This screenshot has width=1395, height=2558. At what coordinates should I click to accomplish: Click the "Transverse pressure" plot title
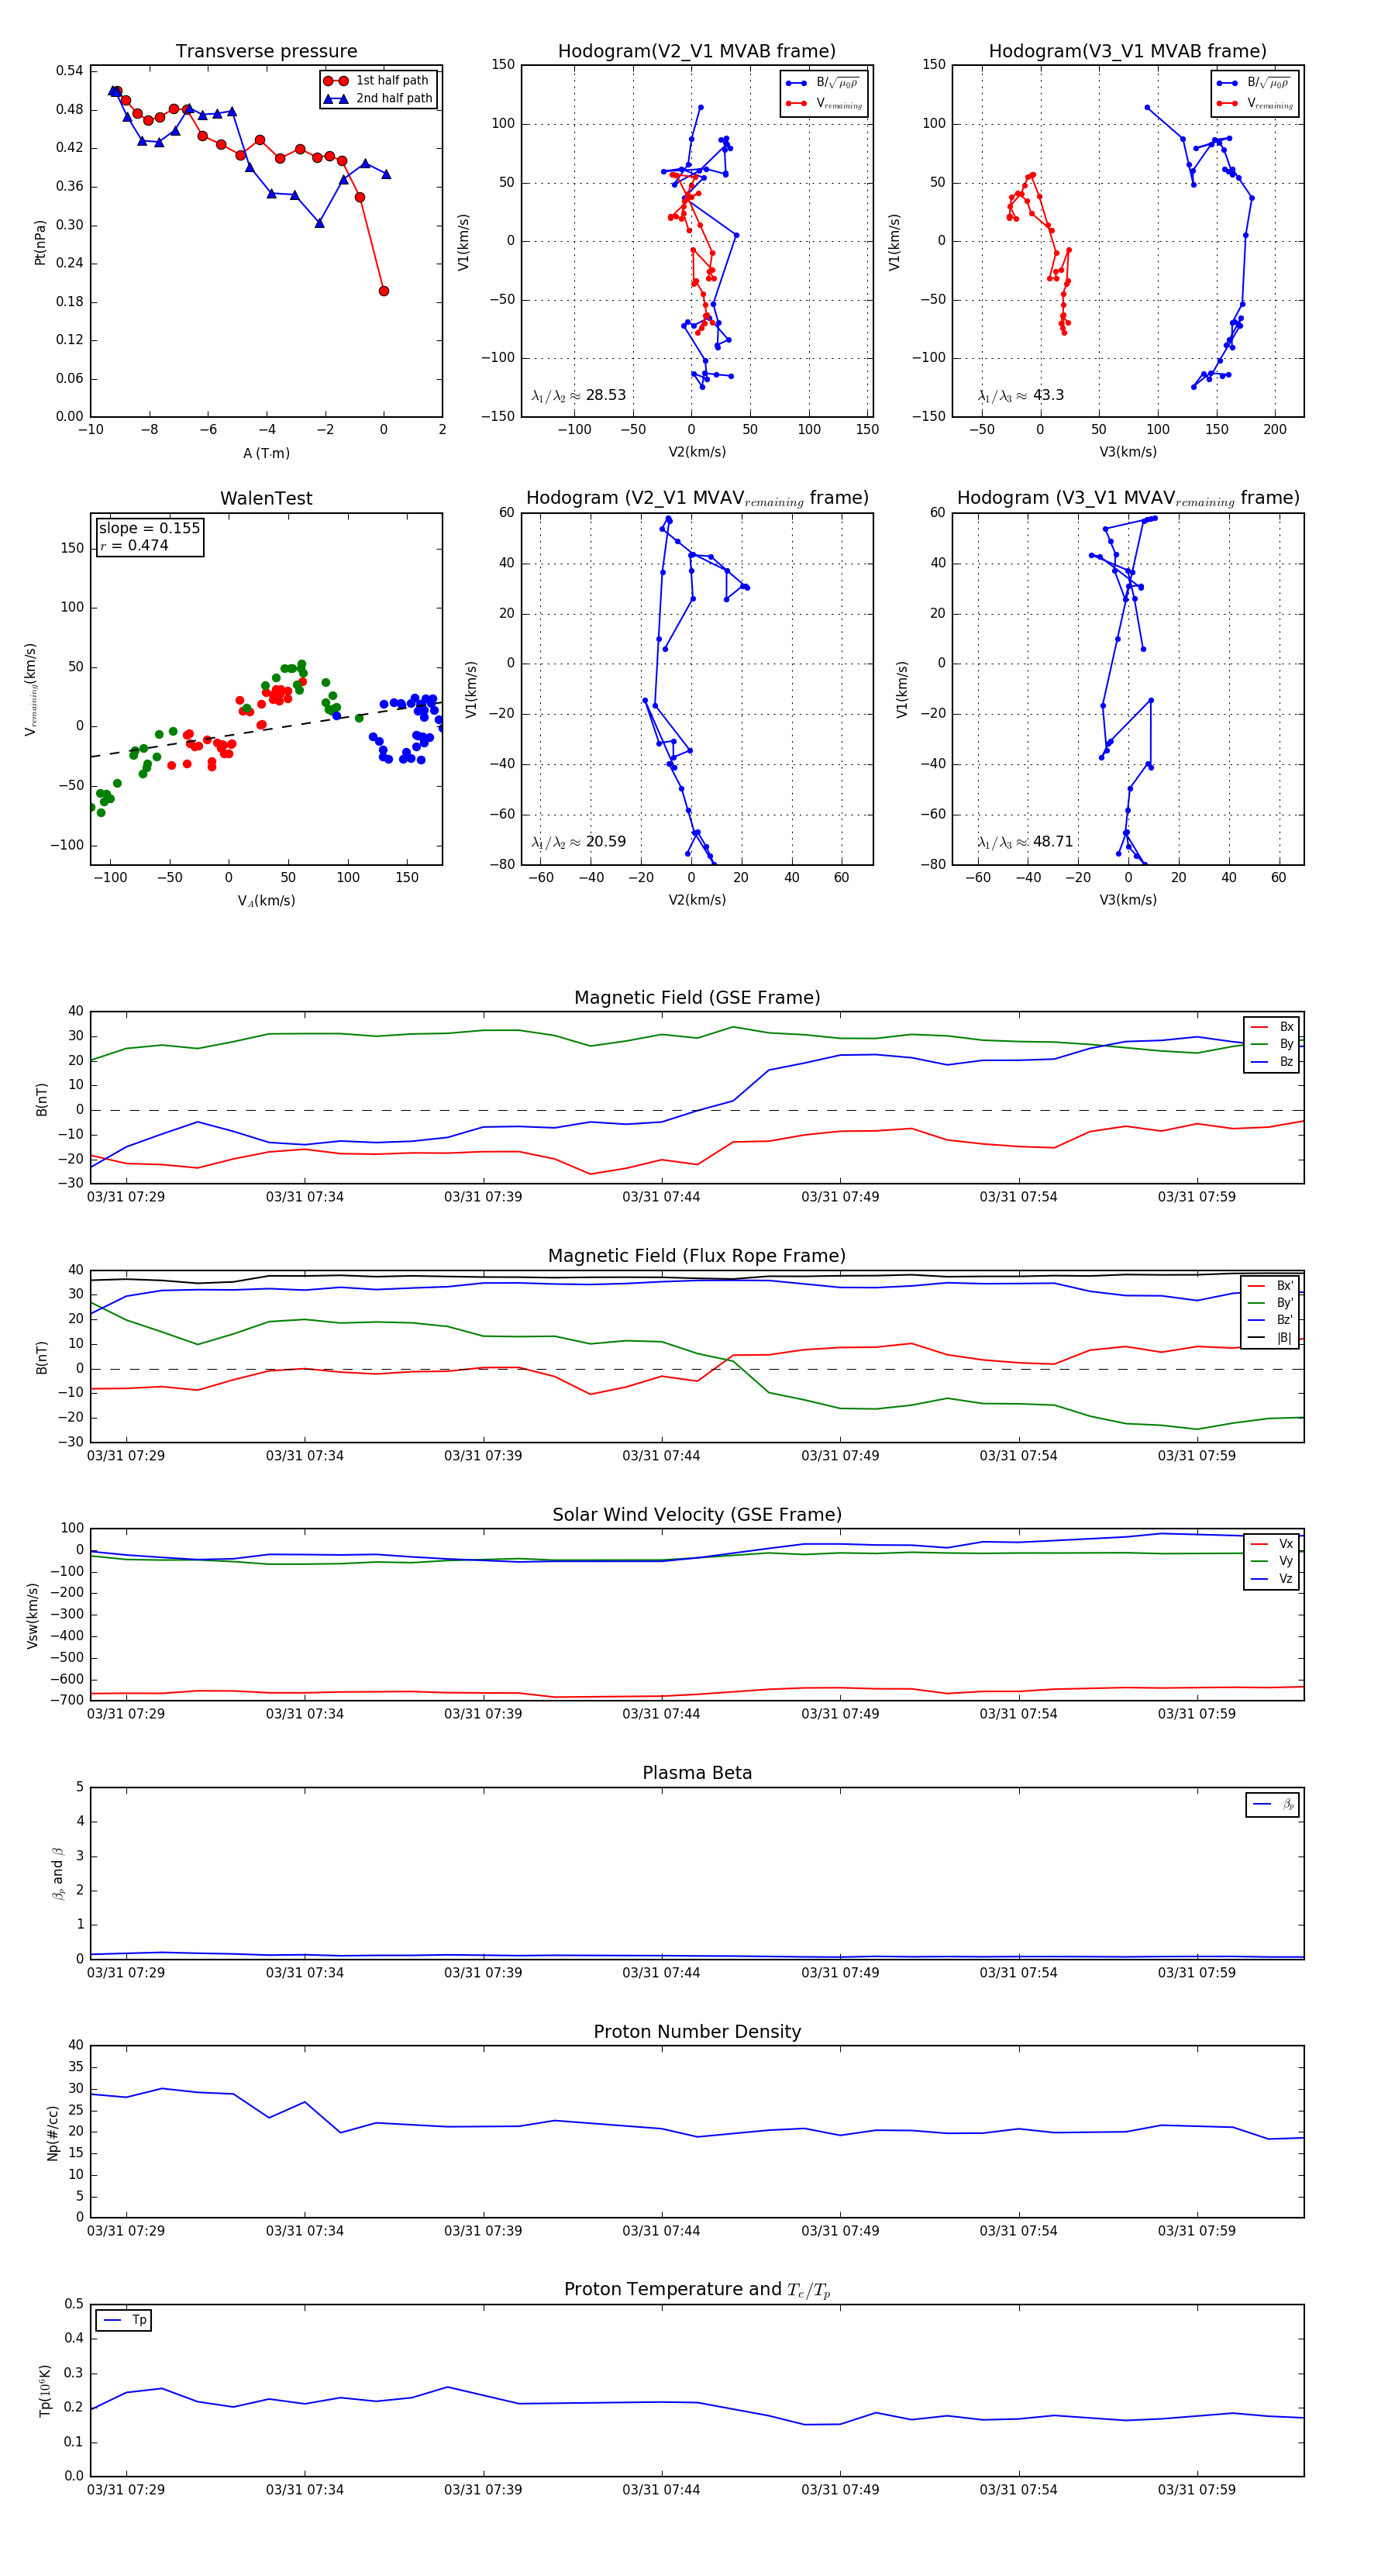266,52
